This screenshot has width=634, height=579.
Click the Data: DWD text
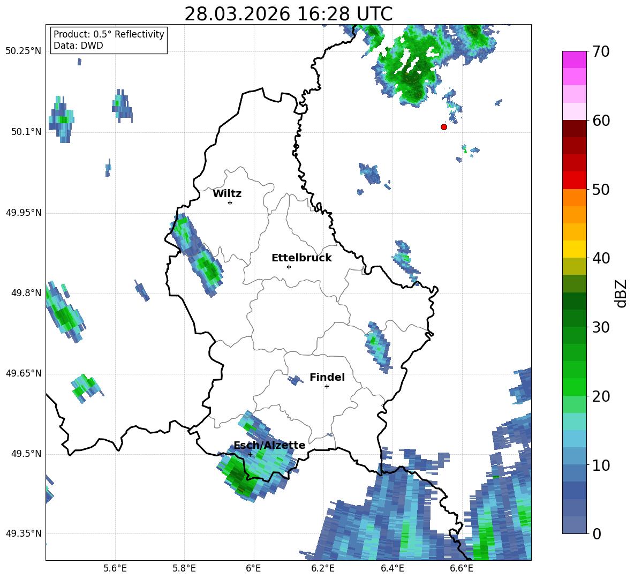(x=78, y=46)
